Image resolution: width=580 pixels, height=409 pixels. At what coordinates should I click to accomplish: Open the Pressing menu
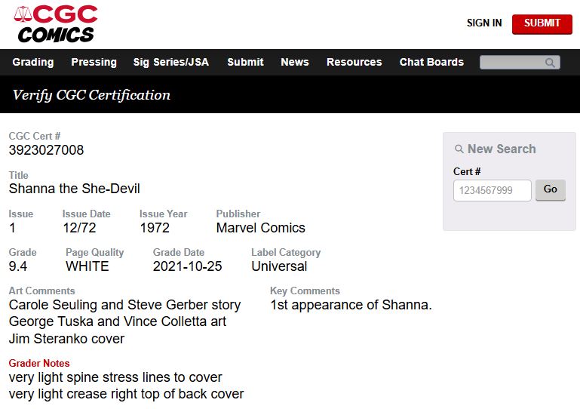pos(94,62)
